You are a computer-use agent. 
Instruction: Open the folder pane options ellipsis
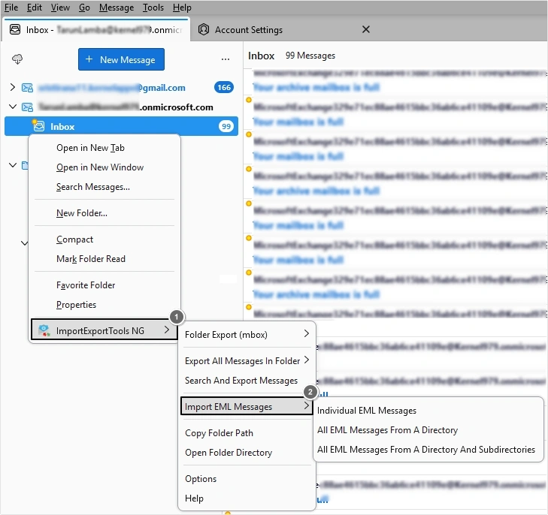226,59
